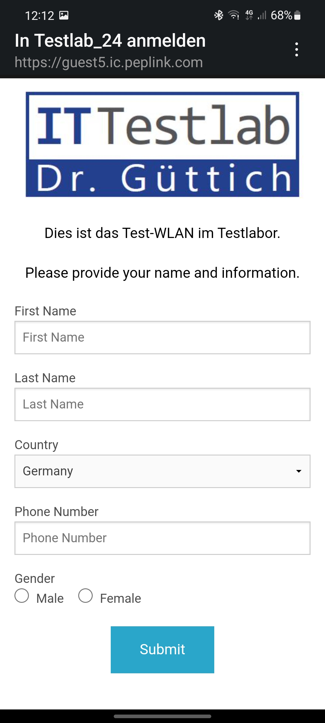The width and height of the screenshot is (325, 723).
Task: Select the Male radio button
Action: coord(22,596)
